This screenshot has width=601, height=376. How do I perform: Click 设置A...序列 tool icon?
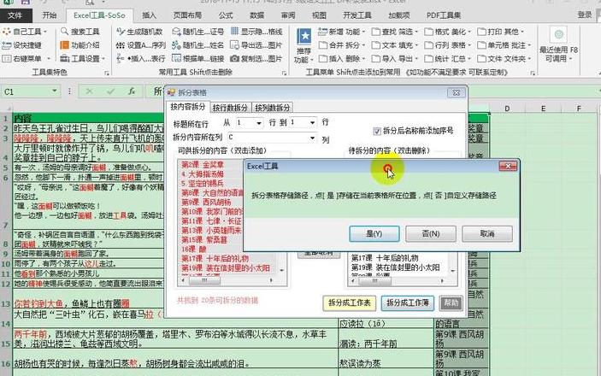click(121, 45)
